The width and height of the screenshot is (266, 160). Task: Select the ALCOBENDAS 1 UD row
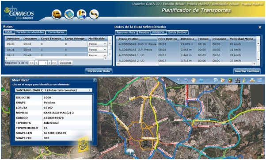(186, 55)
